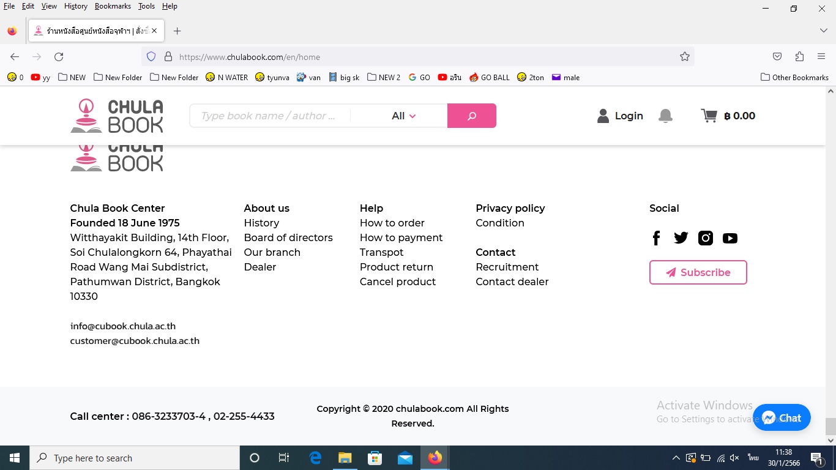Open the Windows Start menu
Image resolution: width=836 pixels, height=470 pixels.
(x=15, y=458)
